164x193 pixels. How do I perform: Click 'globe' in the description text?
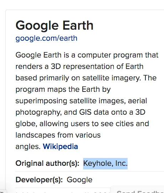(x=26, y=124)
